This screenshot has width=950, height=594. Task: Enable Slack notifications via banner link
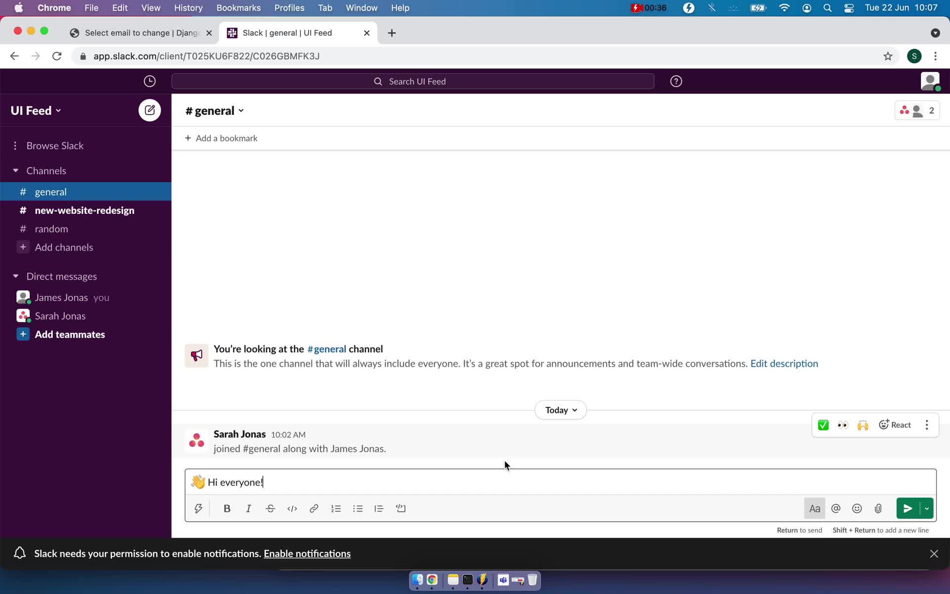tap(307, 553)
